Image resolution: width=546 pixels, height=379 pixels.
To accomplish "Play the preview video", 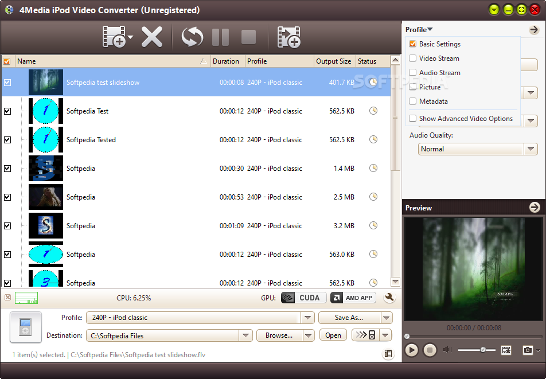I will pyautogui.click(x=411, y=350).
